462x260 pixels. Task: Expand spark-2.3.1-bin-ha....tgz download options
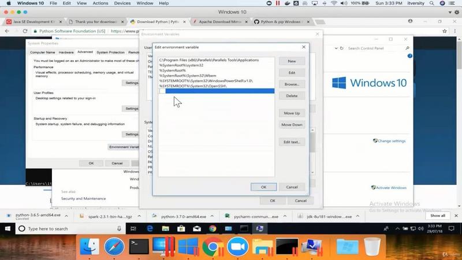(x=139, y=216)
